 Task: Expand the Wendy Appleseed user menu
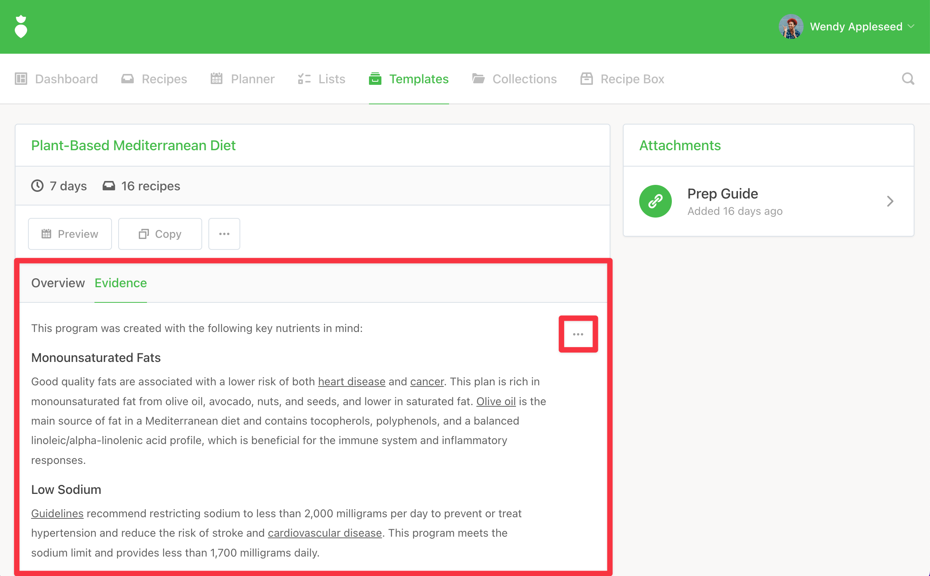pos(911,26)
